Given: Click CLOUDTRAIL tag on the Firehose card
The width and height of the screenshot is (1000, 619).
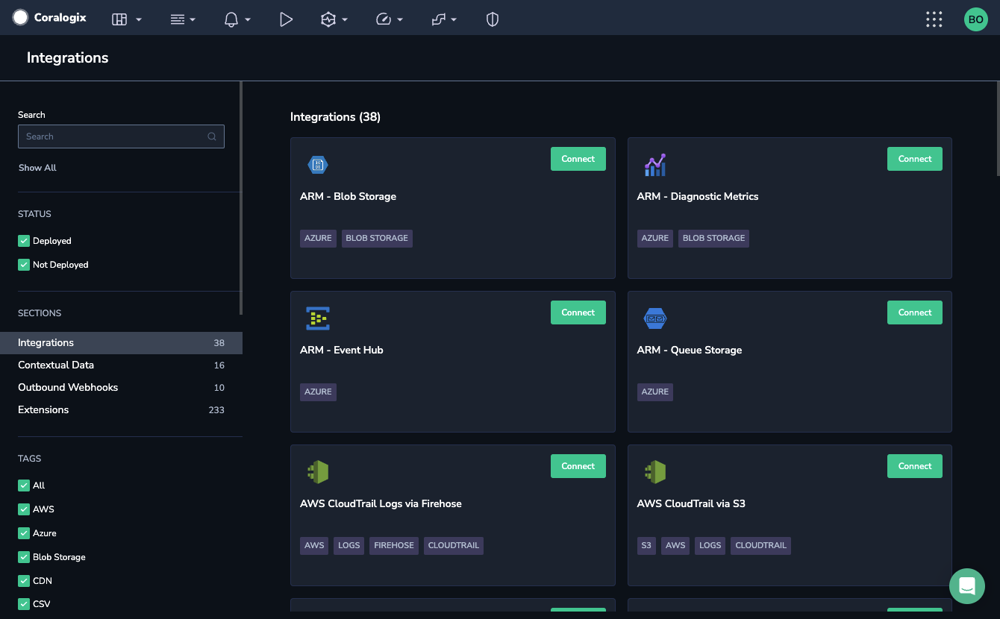Looking at the screenshot, I should click(x=454, y=546).
